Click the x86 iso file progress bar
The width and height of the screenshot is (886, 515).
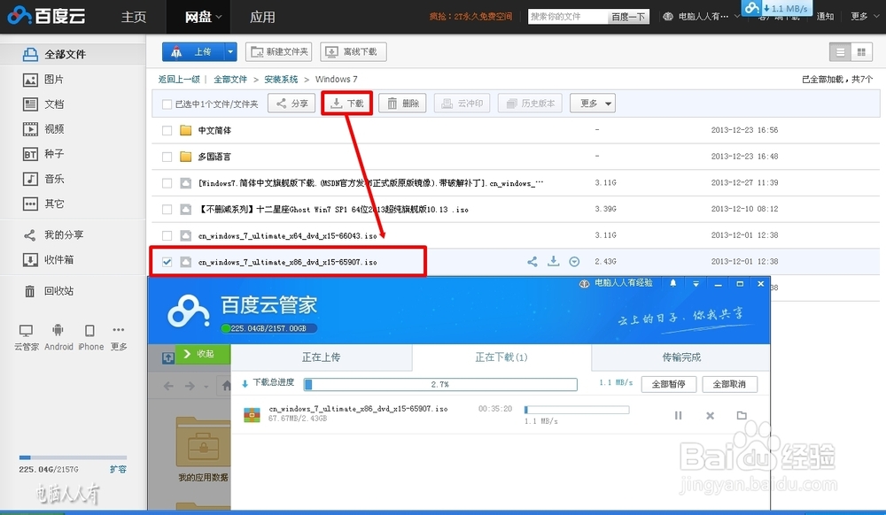[577, 410]
